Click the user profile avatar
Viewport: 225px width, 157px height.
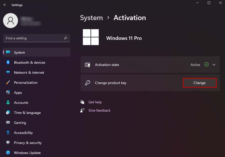pos(10,21)
